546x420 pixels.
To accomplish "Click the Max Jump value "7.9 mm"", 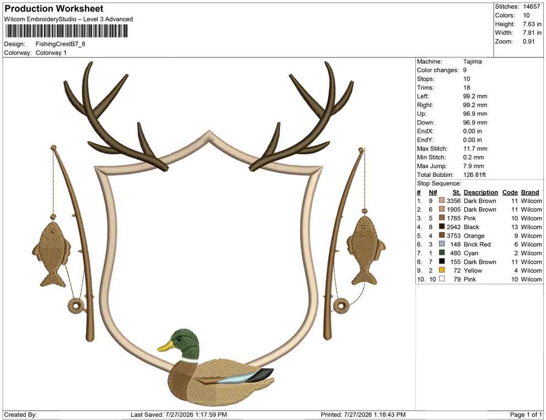I will [474, 166].
